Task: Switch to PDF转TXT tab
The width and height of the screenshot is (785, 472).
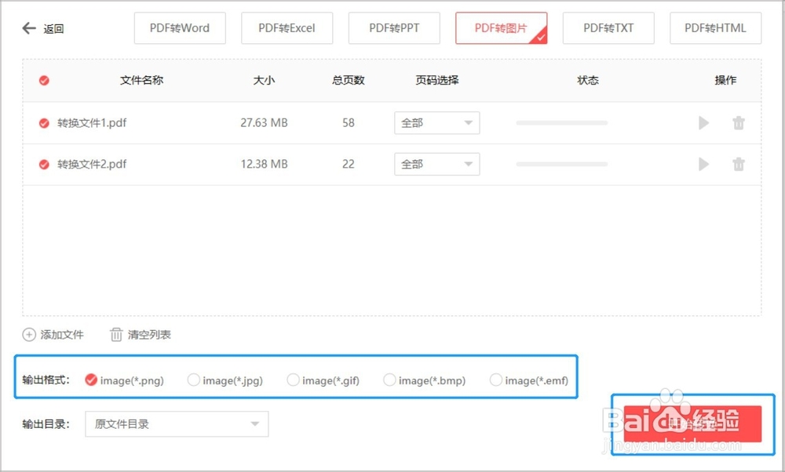Action: (608, 28)
